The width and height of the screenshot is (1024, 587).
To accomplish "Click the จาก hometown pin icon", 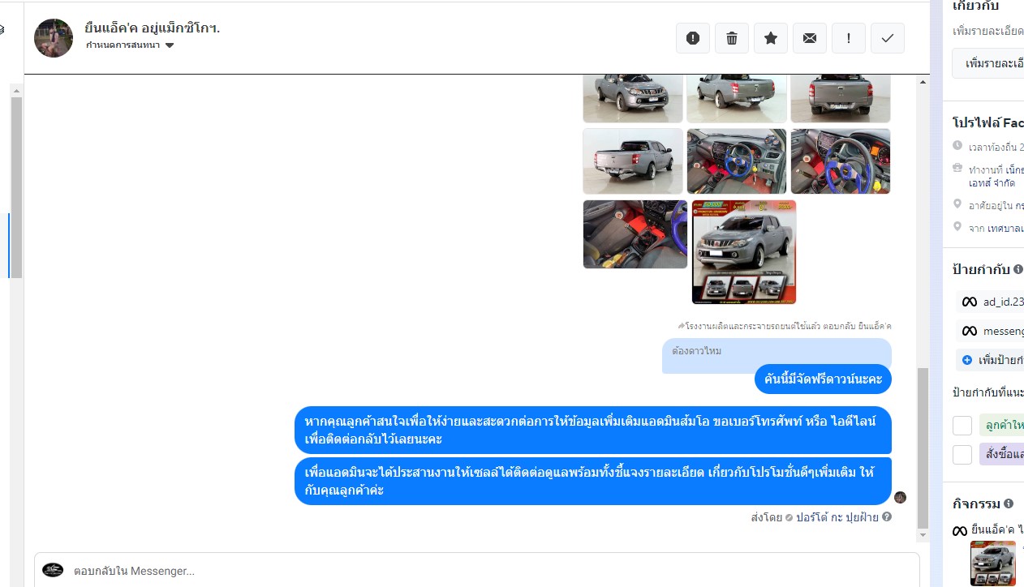I will tap(958, 227).
